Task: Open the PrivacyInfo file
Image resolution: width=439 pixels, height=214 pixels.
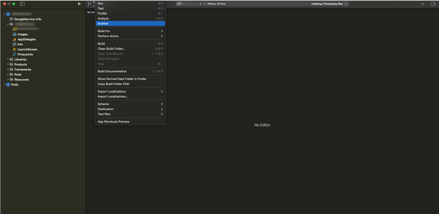Action: coord(25,54)
